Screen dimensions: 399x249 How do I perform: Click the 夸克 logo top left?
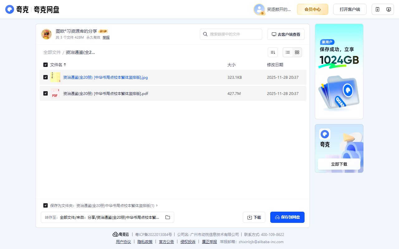click(9, 9)
